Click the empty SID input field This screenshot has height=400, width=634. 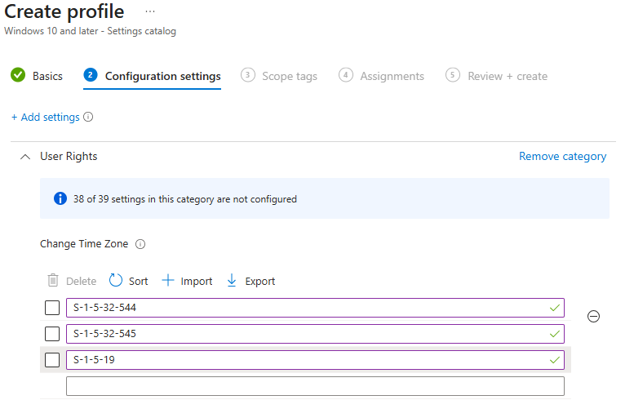coord(316,386)
